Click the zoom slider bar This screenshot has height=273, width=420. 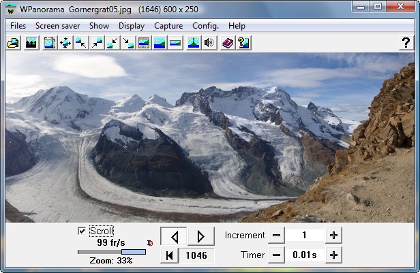pyautogui.click(x=112, y=252)
